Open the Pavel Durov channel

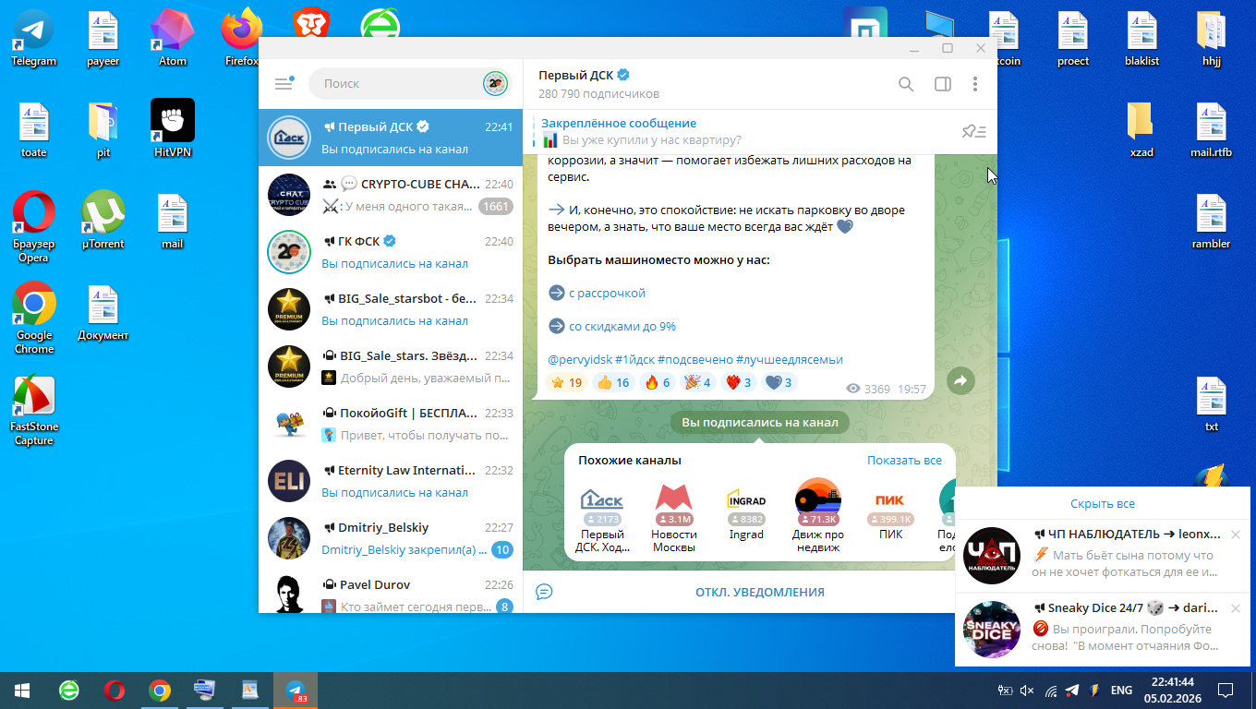pos(391,592)
